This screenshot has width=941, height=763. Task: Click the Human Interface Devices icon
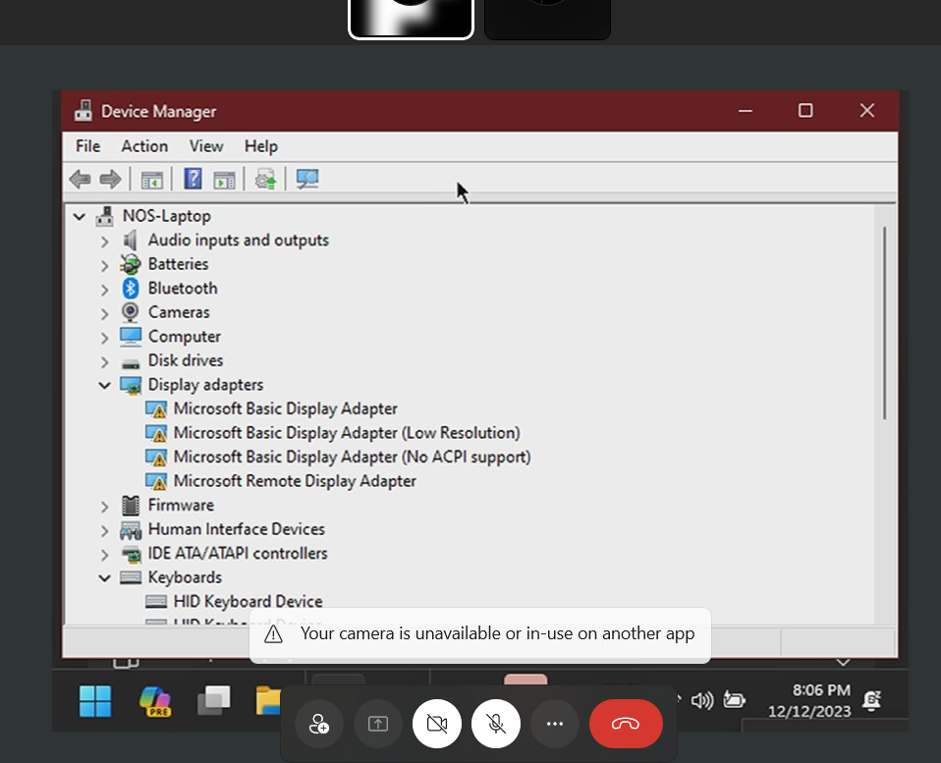131,529
